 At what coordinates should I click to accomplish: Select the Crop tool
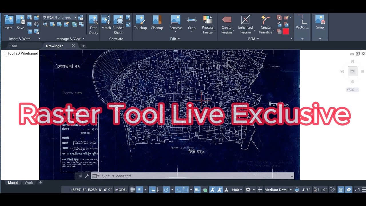(192, 23)
